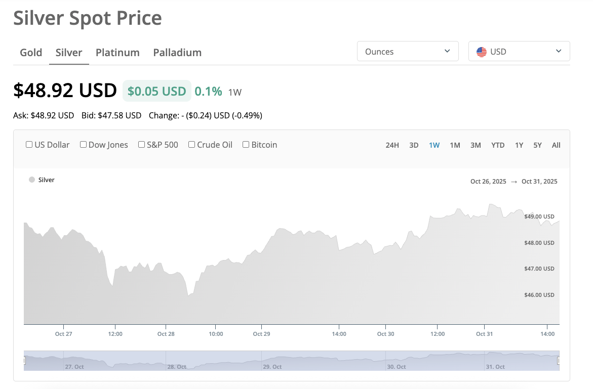Check the Dow Jones overlay box

click(83, 145)
